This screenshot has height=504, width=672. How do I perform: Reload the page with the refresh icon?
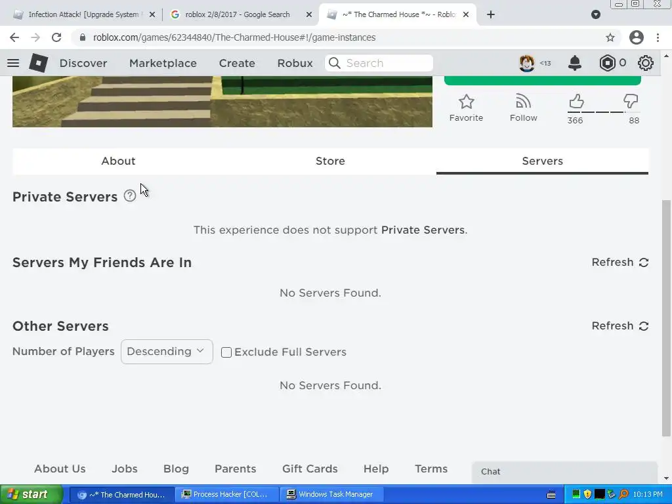coord(56,37)
